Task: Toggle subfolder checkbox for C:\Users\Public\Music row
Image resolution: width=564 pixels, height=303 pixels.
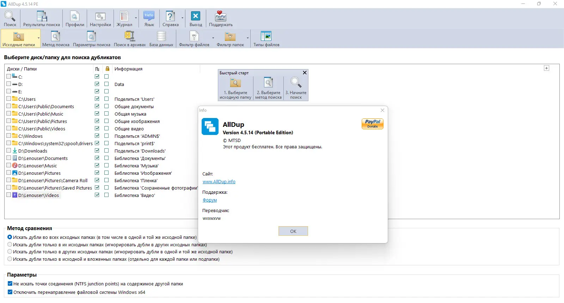Action: coord(97,113)
